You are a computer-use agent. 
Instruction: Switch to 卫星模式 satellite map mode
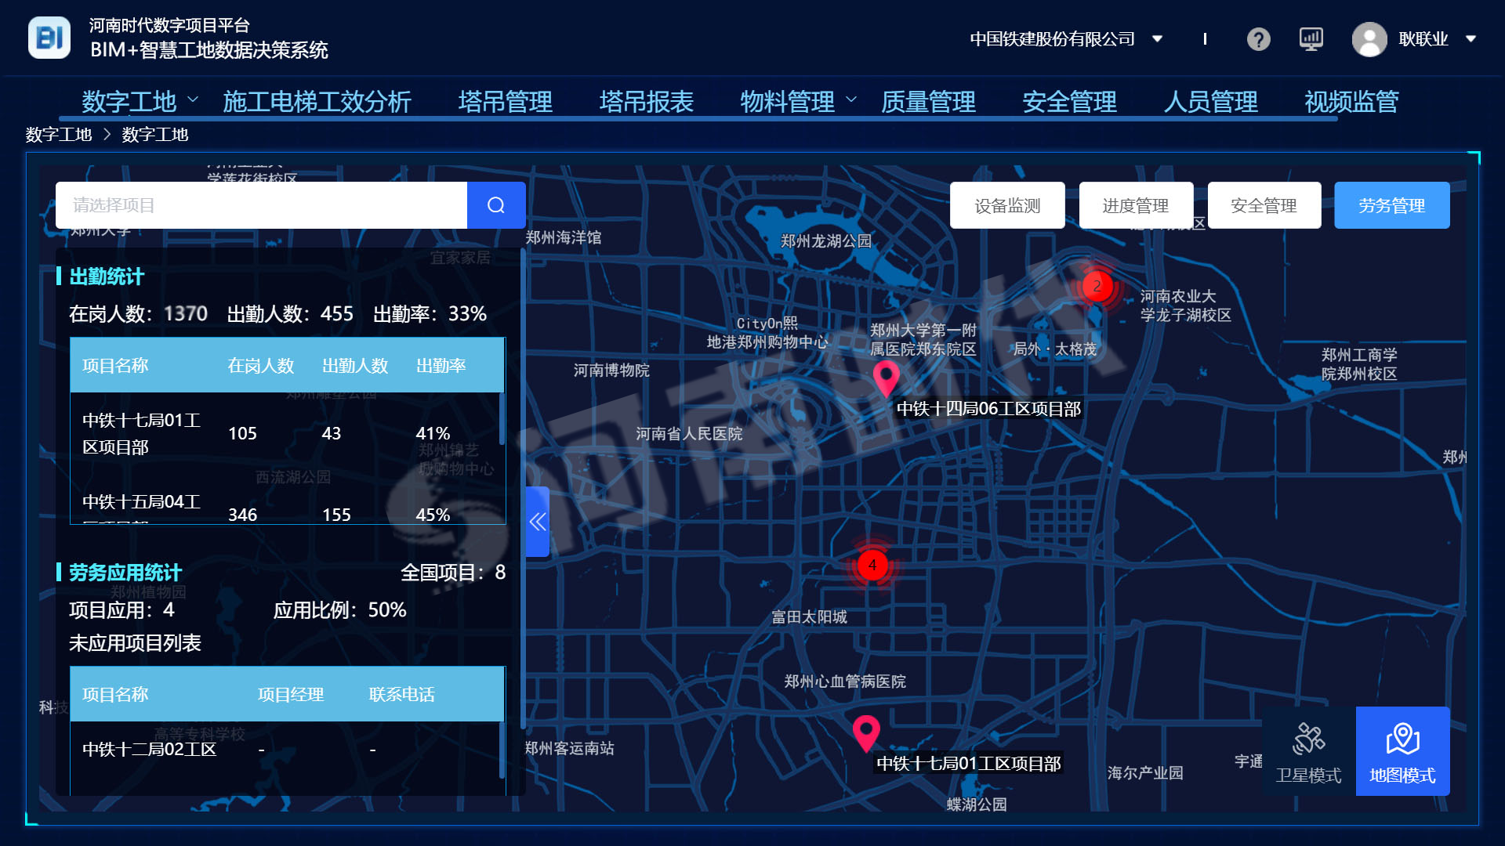coord(1308,752)
